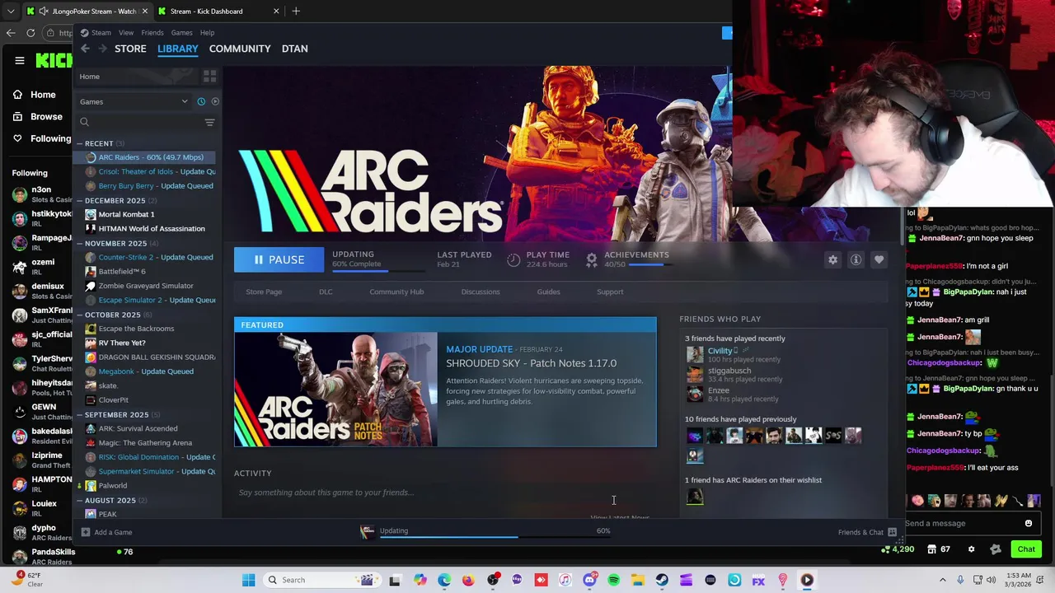This screenshot has width=1055, height=593.
Task: Open the DTAN profile tab
Action: point(295,49)
